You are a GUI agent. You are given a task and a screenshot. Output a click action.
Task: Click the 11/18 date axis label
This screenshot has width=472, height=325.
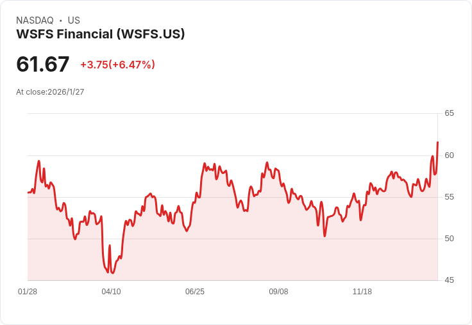362,292
